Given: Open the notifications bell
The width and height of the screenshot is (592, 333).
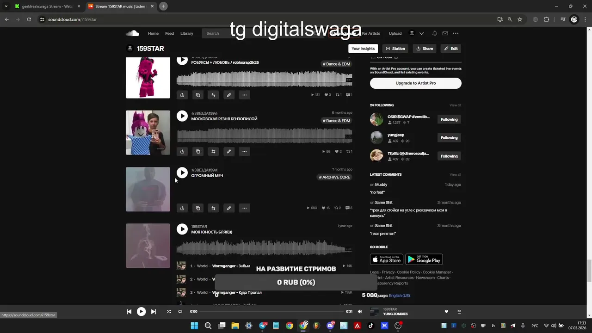Looking at the screenshot, I should [434, 33].
